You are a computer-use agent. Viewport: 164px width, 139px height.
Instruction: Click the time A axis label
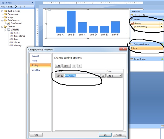[60, 34]
